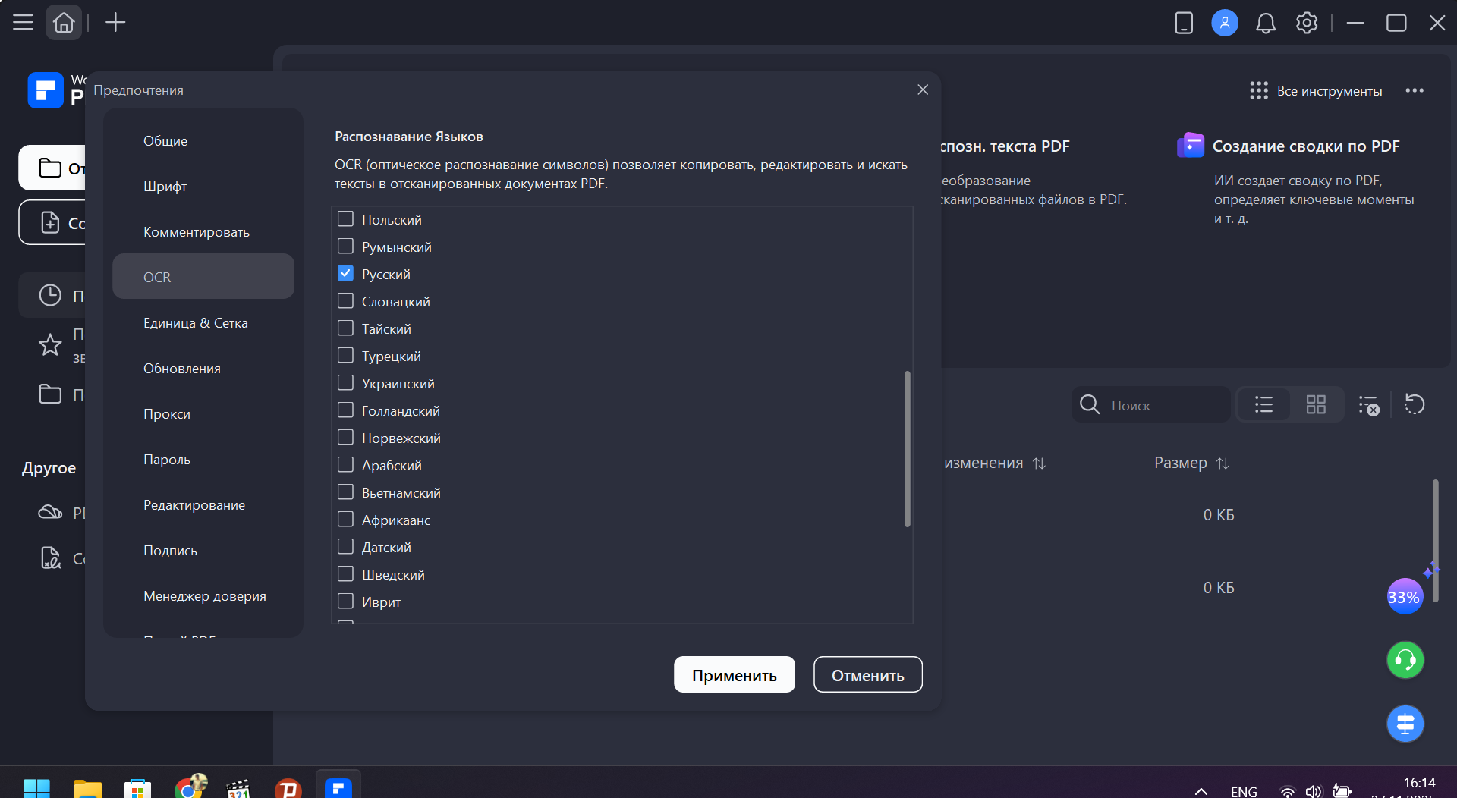Open the settings gear icon

1306,23
